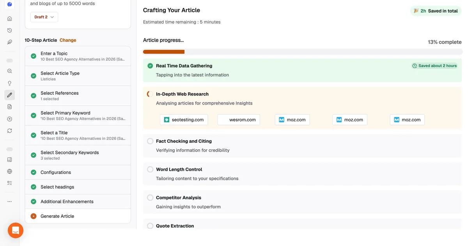Click the green check beside Select References
Image resolution: width=468 pixels, height=246 pixels.
coord(34,96)
